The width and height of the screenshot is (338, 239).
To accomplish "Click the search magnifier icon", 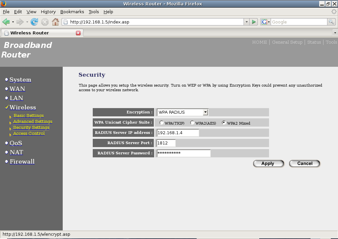I will [331, 22].
